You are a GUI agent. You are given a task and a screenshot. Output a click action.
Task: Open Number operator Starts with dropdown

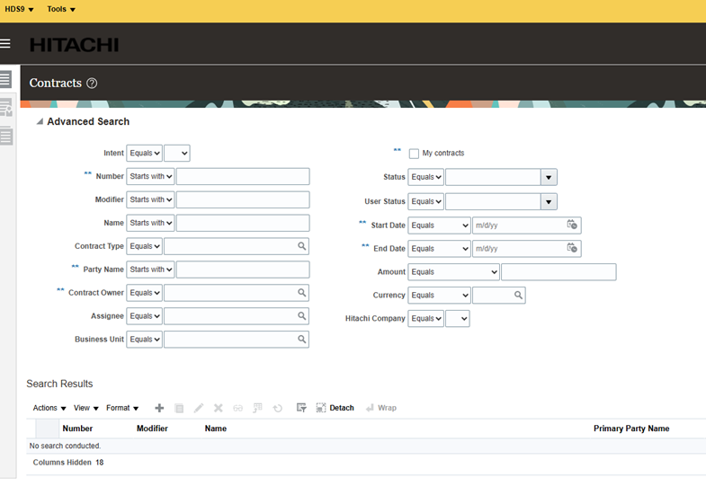(150, 176)
